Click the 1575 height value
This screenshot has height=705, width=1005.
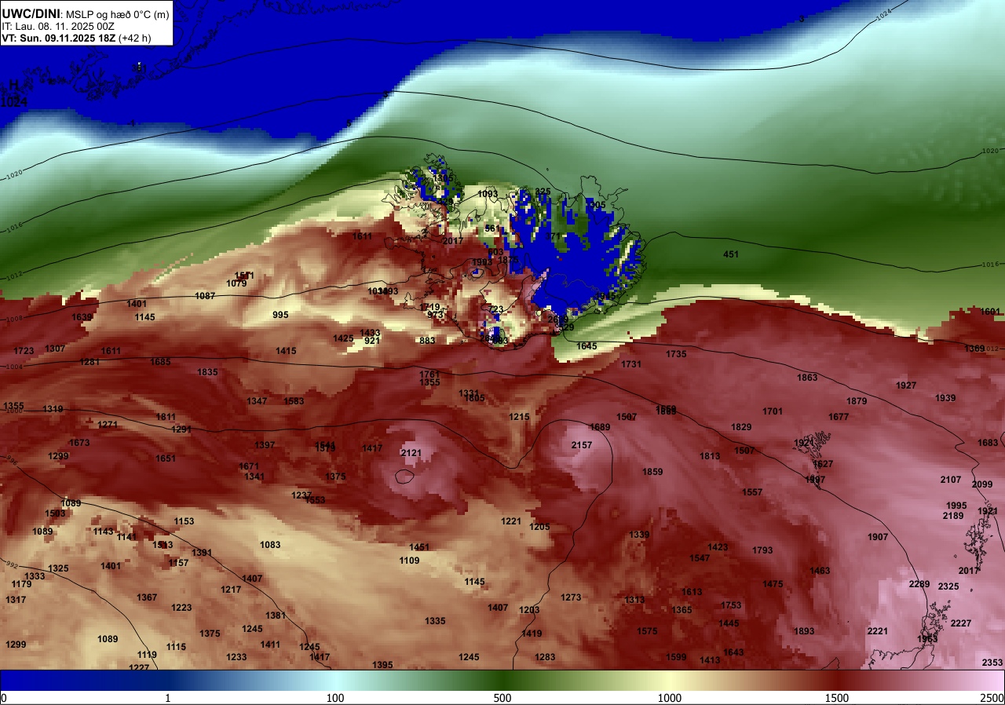(647, 631)
